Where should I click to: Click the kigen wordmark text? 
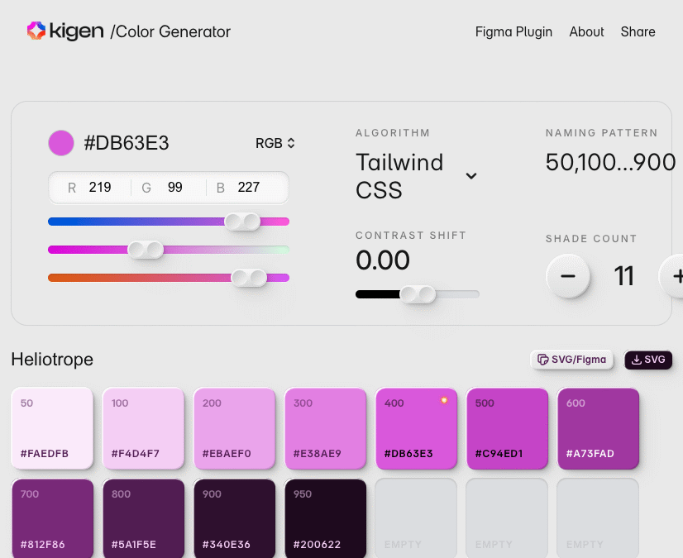[x=77, y=31]
